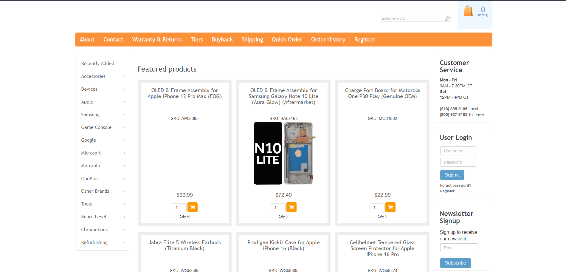
Task: Expand the Google category arrow
Action: [x=124, y=140]
